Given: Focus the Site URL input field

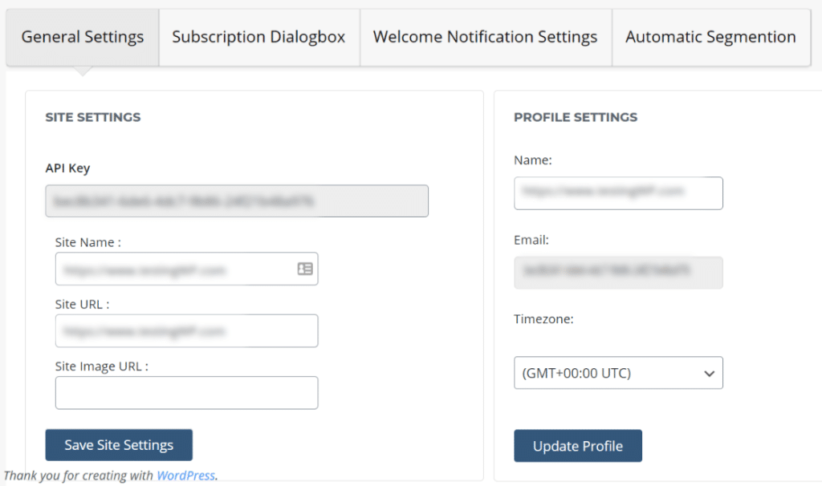Looking at the screenshot, I should pyautogui.click(x=186, y=330).
